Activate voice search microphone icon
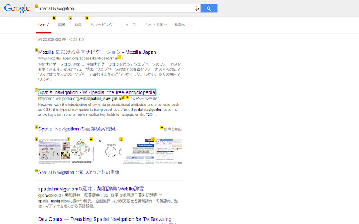 196,8
